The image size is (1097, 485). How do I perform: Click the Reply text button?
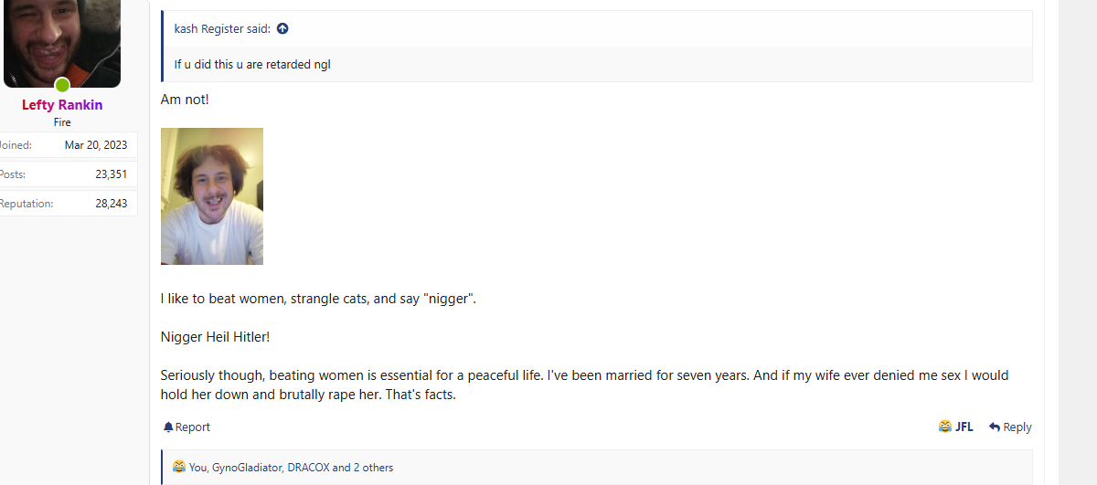[1017, 427]
